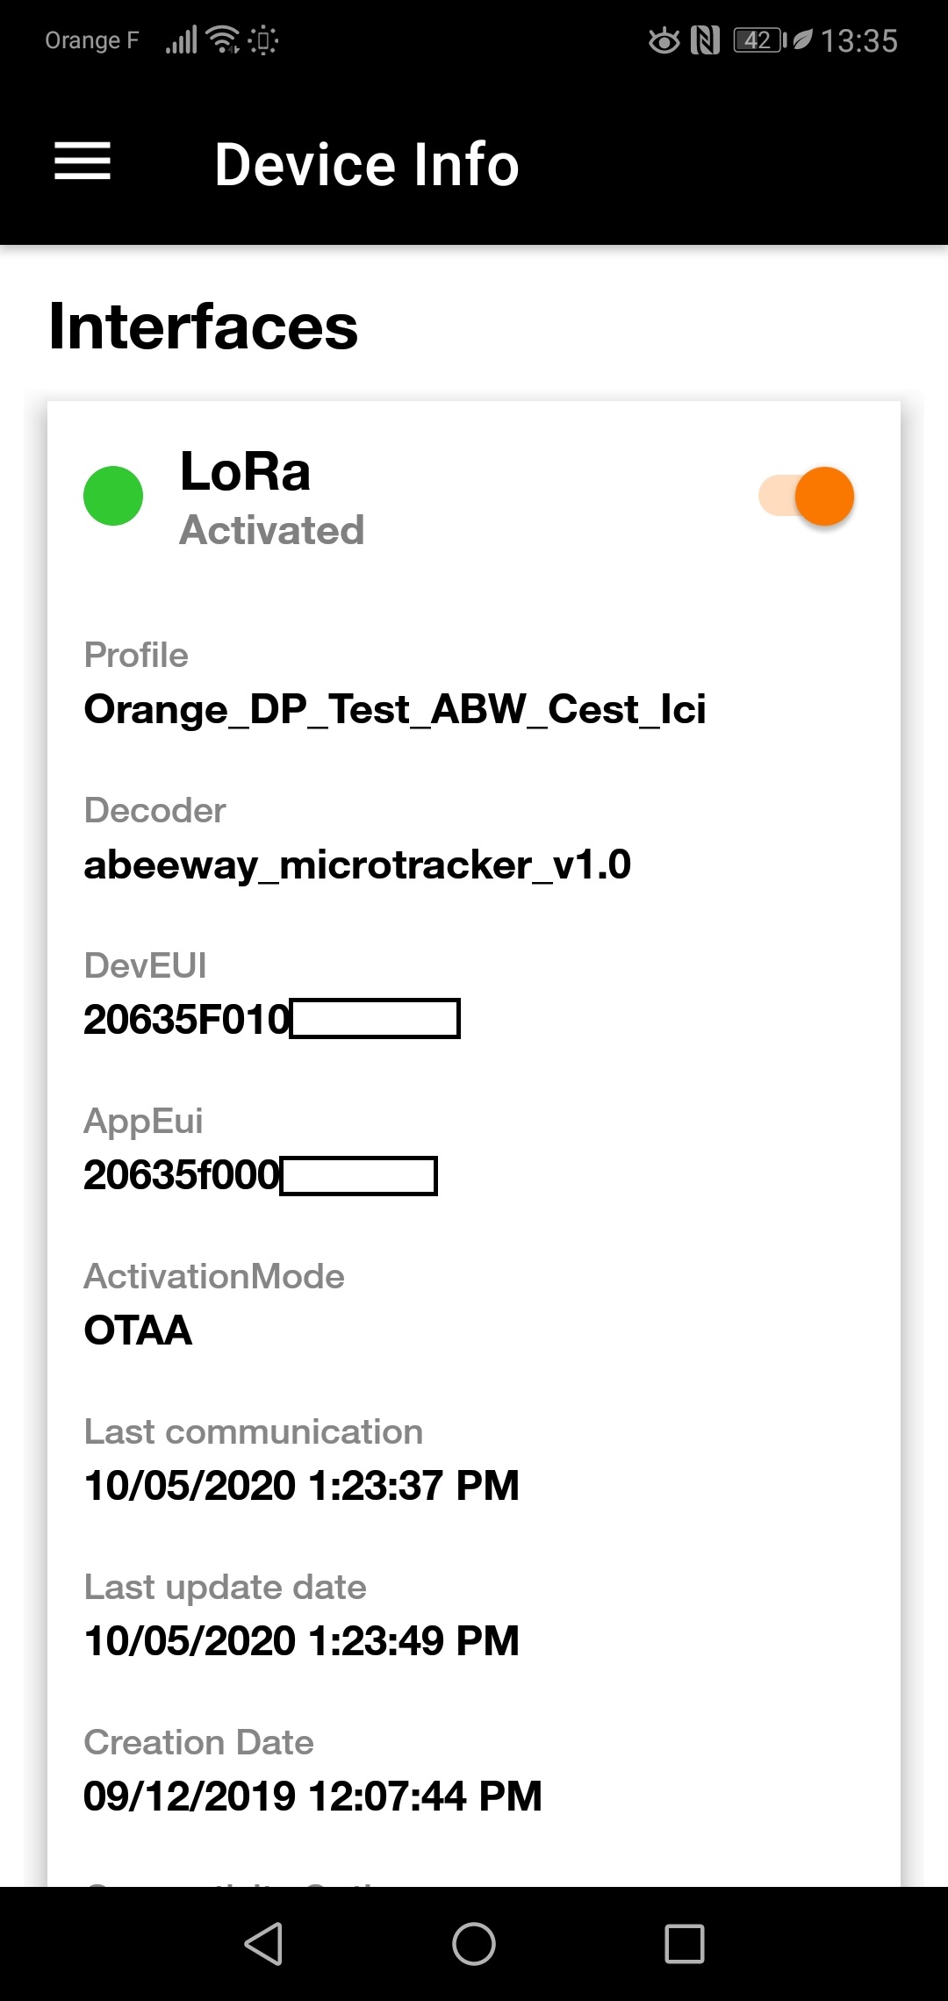Tap the Android home circle button
Viewport: 948px width, 2001px height.
tap(474, 1941)
